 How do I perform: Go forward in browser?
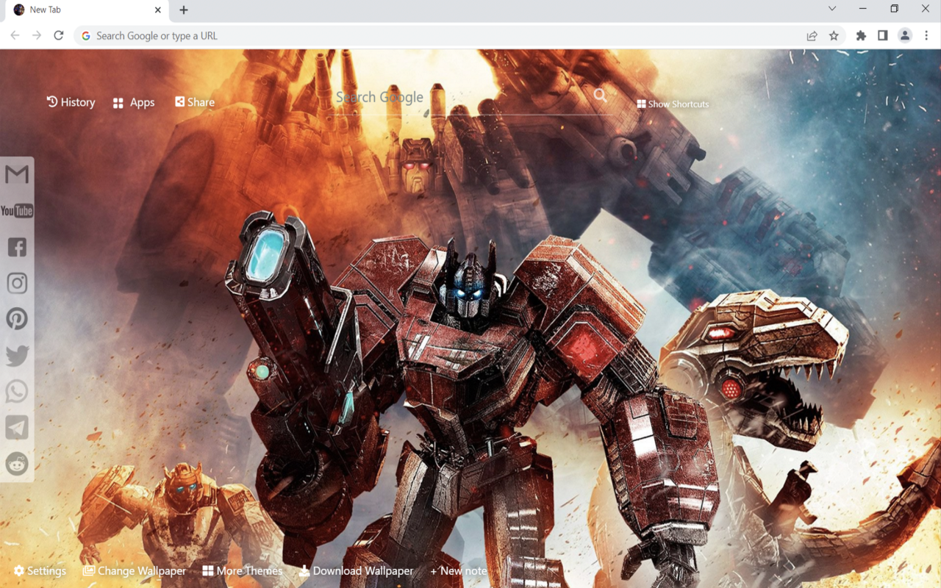(37, 35)
